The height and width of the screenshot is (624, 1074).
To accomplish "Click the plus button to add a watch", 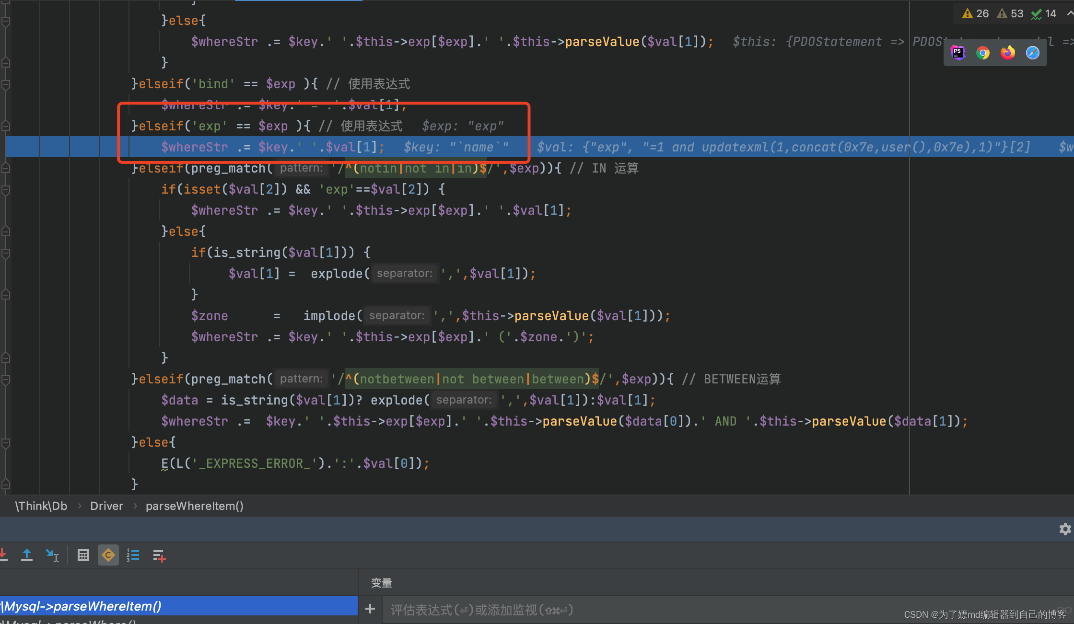I will [370, 609].
